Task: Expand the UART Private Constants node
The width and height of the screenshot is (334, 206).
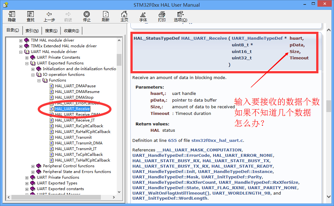Action: [x=27, y=58]
